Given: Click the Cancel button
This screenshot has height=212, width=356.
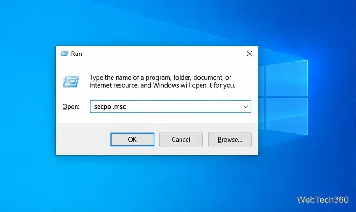Looking at the screenshot, I should (181, 139).
